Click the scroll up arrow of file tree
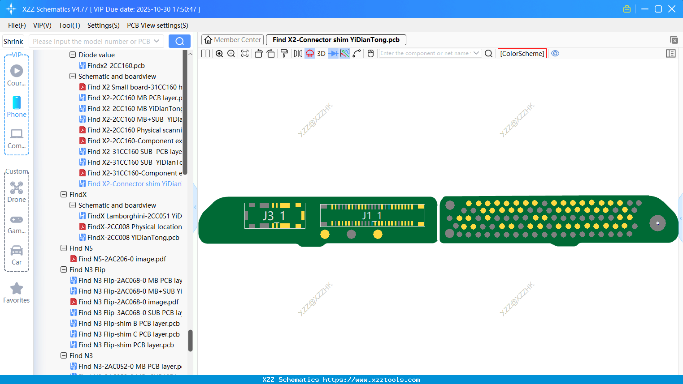The width and height of the screenshot is (683, 384). click(x=190, y=54)
